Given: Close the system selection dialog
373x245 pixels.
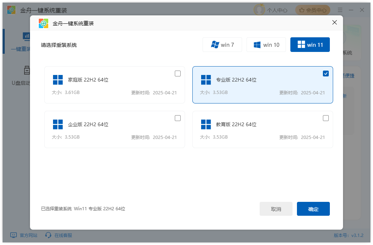Looking at the screenshot, I should 335,22.
